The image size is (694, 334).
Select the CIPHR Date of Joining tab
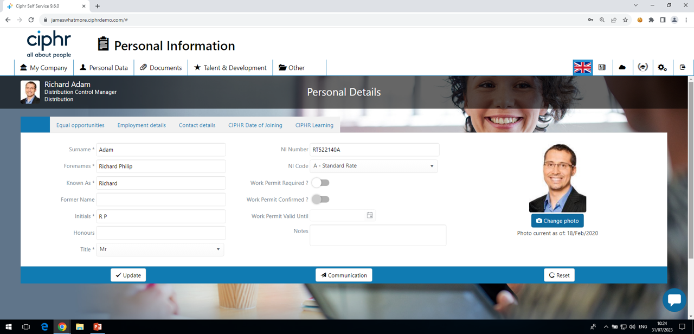coord(255,125)
